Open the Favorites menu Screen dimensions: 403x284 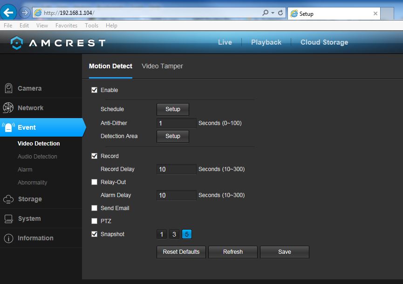click(66, 26)
